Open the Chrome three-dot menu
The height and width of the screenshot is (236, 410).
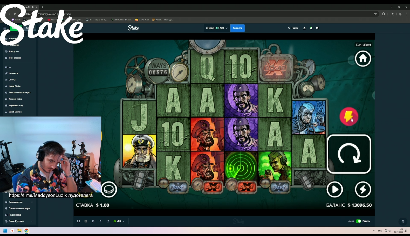point(406,14)
